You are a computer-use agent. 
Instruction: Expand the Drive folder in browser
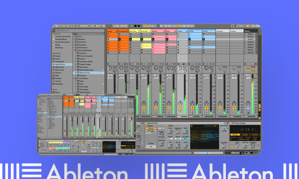click(x=74, y=36)
